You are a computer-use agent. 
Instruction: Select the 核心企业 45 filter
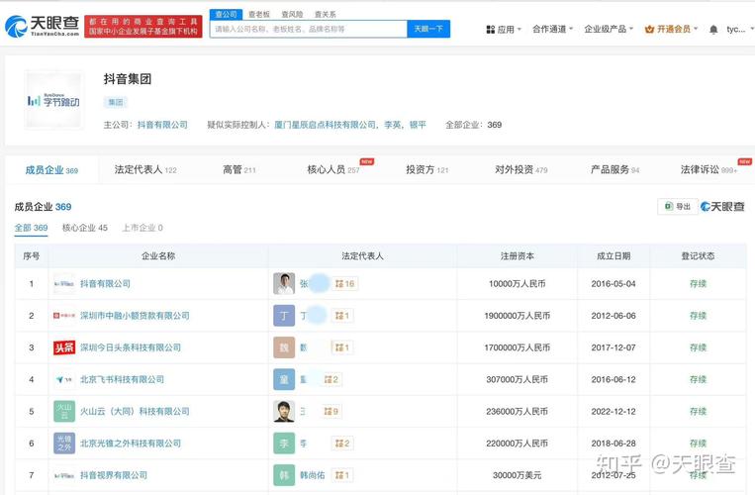(85, 228)
